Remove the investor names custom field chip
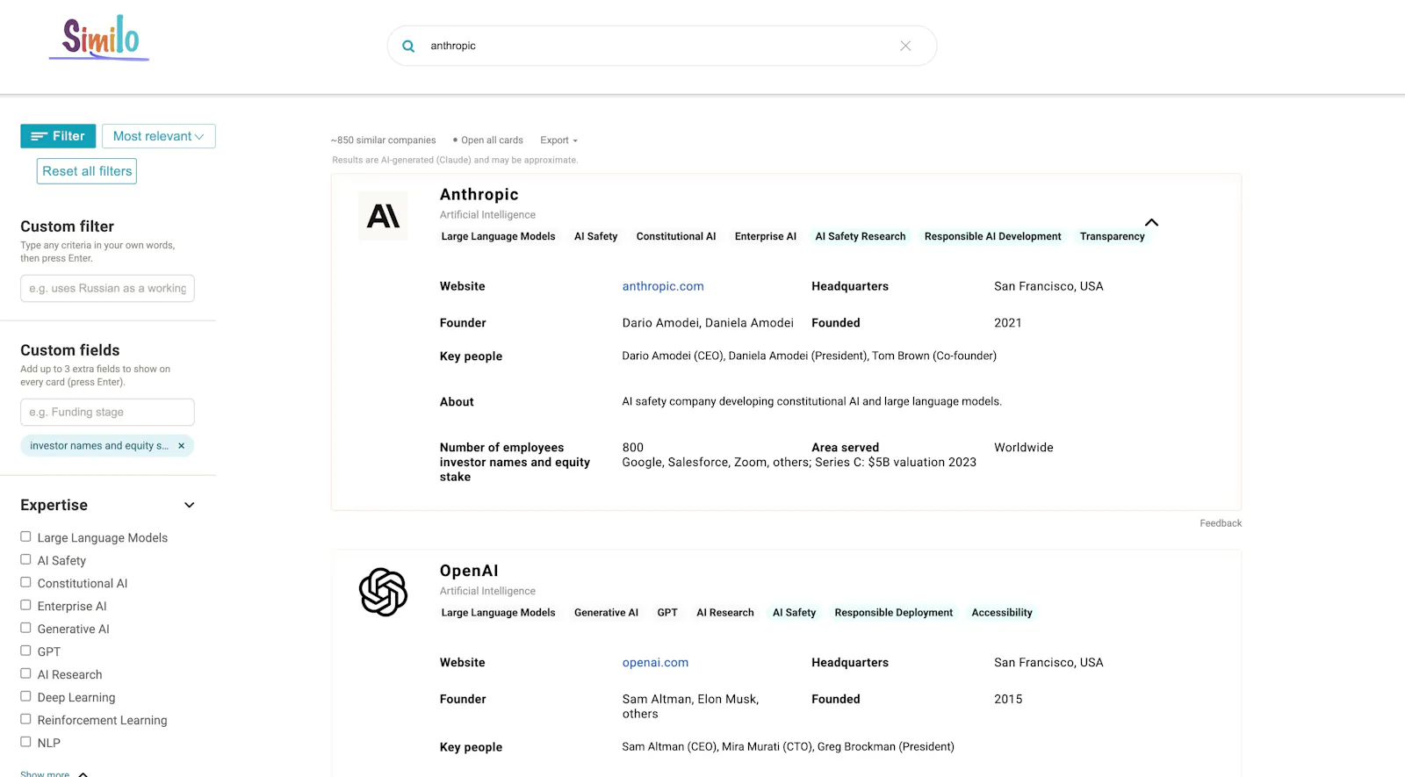The width and height of the screenshot is (1405, 777). point(182,446)
